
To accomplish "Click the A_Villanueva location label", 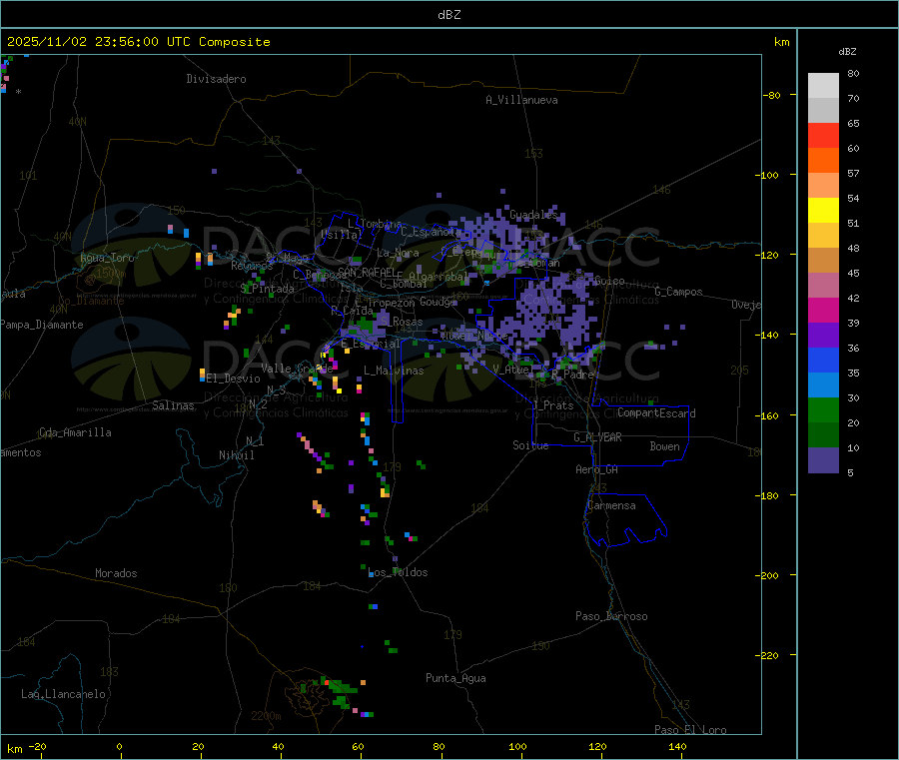I will coord(521,100).
